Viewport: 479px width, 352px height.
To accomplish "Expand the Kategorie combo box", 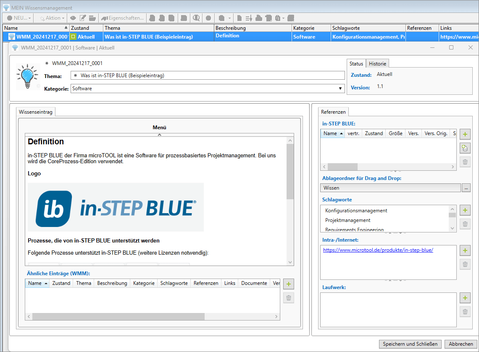I will pos(340,89).
